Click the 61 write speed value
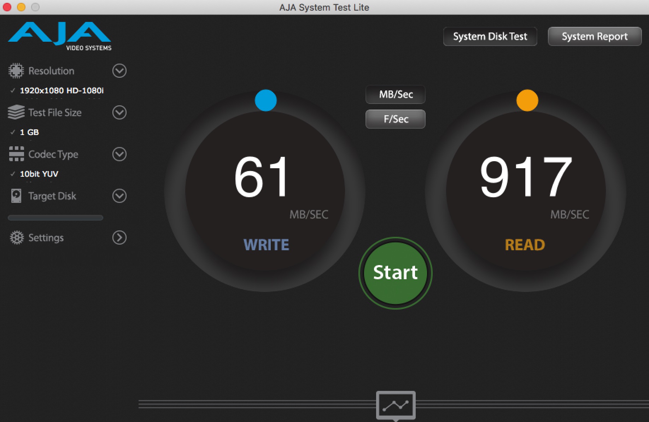This screenshot has width=649, height=422. [262, 177]
